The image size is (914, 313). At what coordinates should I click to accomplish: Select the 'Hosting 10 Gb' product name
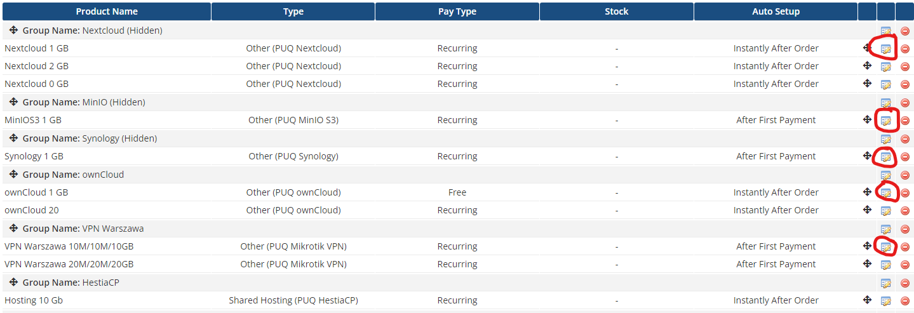[34, 300]
